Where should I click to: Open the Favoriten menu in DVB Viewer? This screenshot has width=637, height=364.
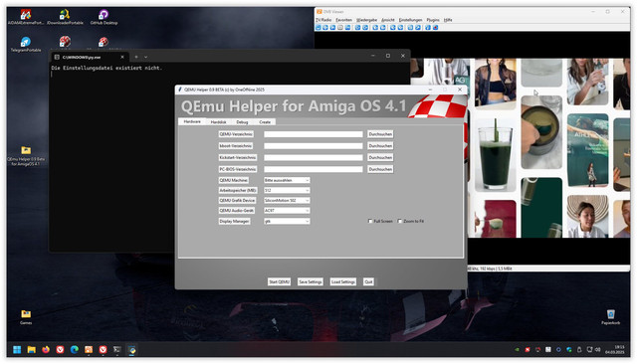343,20
